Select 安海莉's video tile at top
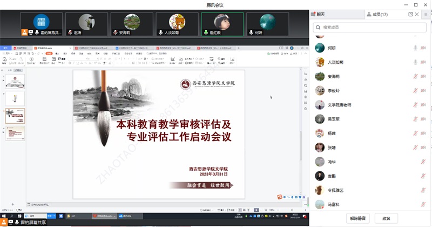The height and width of the screenshot is (227, 432). point(132,24)
